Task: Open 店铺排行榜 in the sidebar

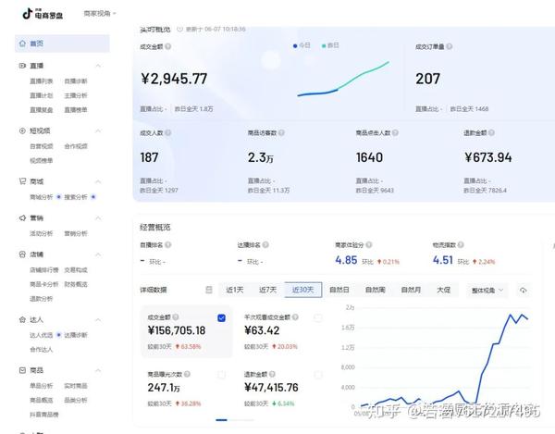Action: tap(43, 269)
